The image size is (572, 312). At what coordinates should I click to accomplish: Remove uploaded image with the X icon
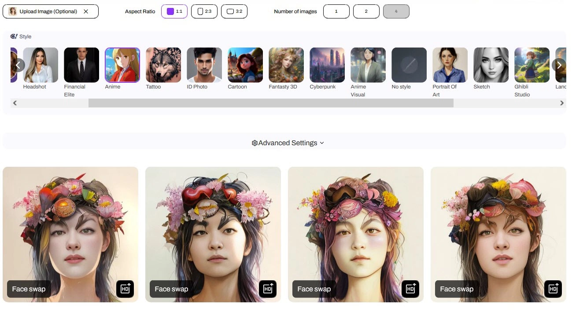[x=86, y=11]
